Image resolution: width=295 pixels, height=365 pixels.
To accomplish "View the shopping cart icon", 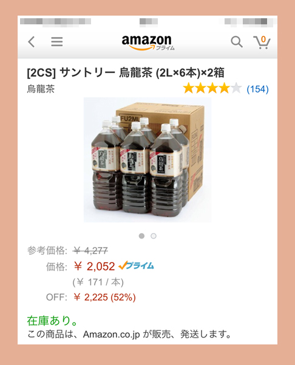I will (x=262, y=42).
